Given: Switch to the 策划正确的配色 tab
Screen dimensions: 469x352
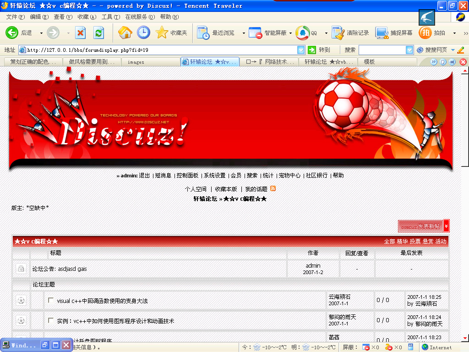Looking at the screenshot, I should [33, 62].
